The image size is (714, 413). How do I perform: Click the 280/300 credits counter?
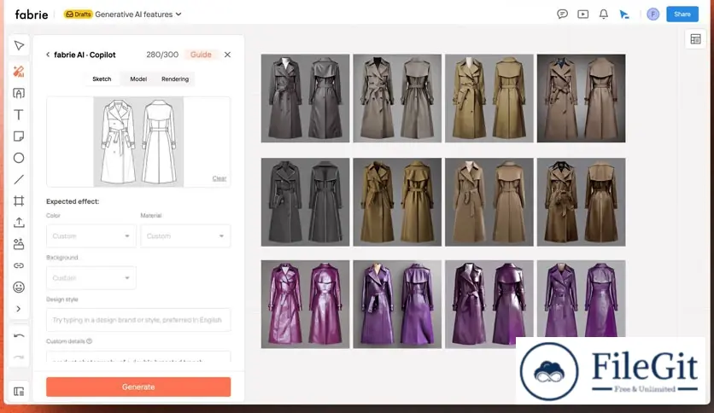pyautogui.click(x=162, y=55)
